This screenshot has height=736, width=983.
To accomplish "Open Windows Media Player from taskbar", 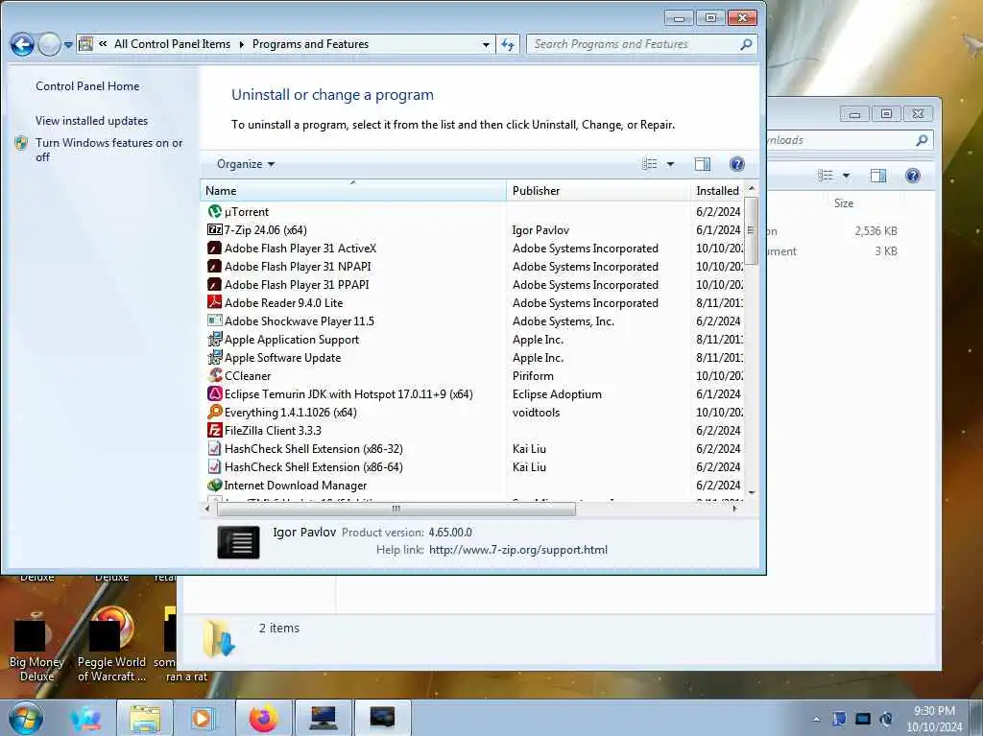I will [202, 718].
